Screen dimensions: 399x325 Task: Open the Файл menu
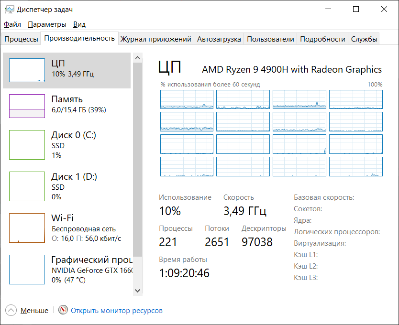12,24
